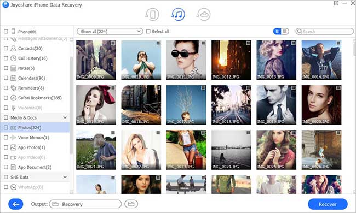Enable the Select all checkbox
The image size is (356, 213).
tap(148, 32)
